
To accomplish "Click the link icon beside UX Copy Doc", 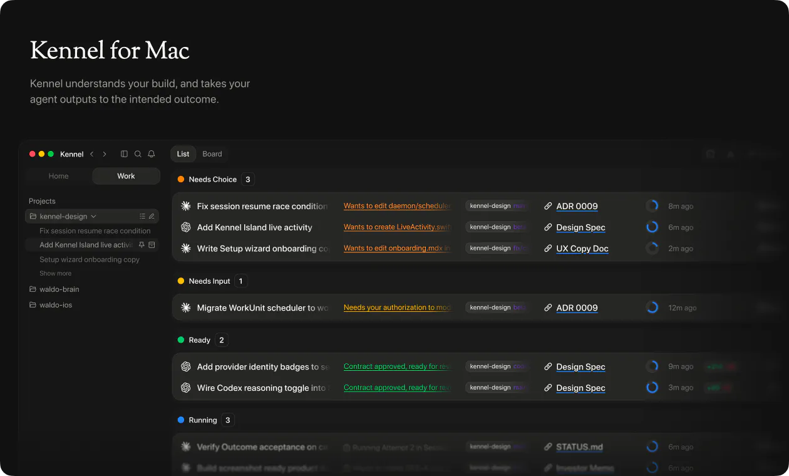I will tap(548, 249).
